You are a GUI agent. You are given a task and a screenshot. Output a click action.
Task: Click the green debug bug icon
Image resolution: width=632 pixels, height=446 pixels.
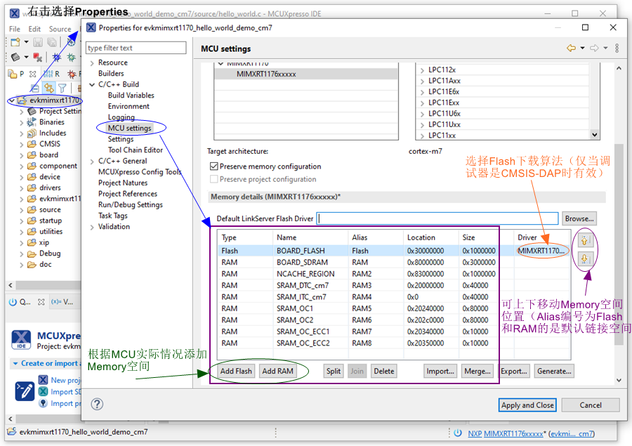tap(72, 58)
